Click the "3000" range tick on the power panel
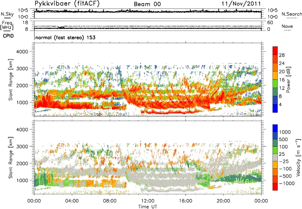This screenshot has height=209, width=302. coord(22,69)
